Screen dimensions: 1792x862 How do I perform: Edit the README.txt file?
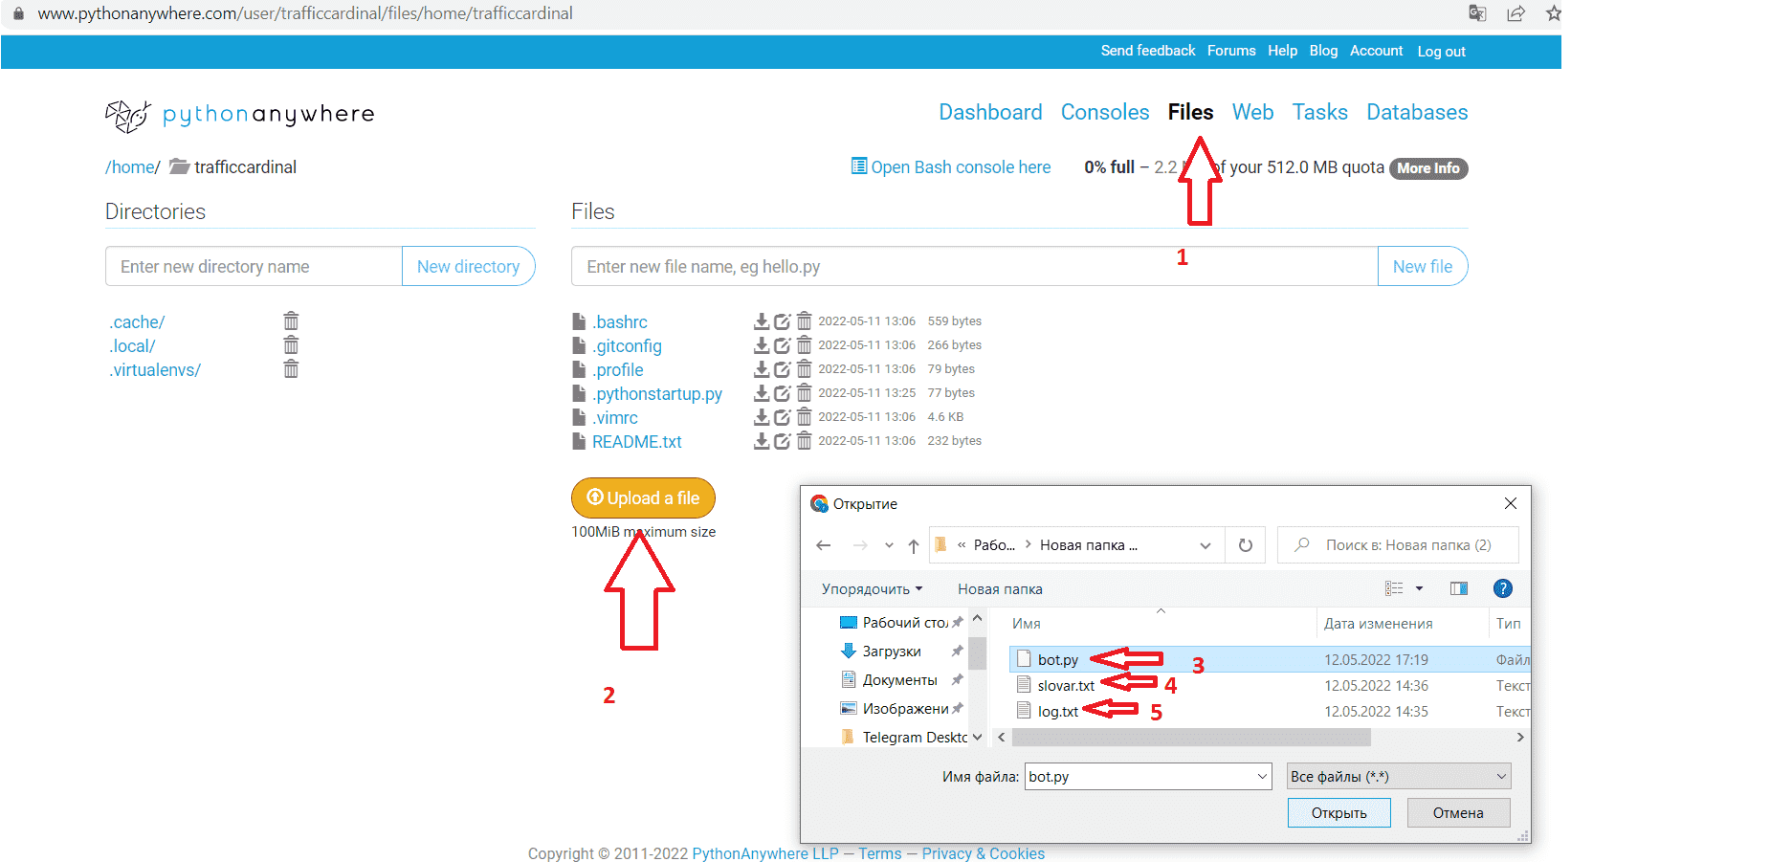[783, 441]
